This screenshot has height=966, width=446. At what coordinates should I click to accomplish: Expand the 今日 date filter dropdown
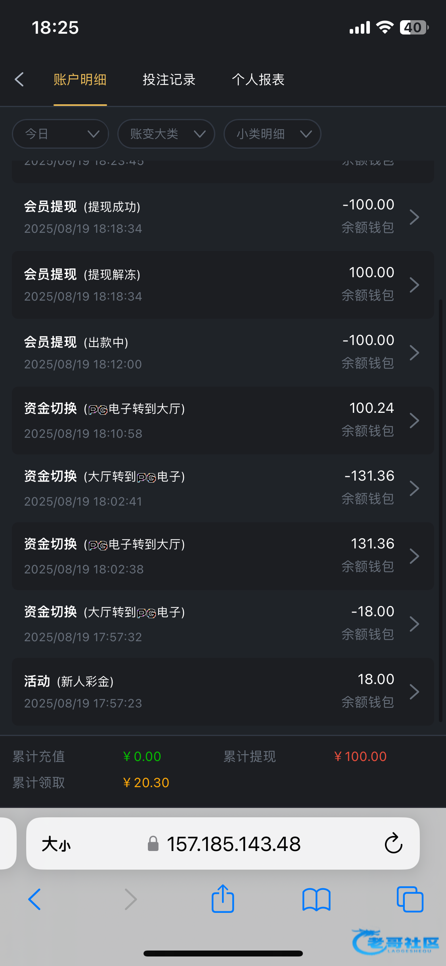(x=61, y=134)
